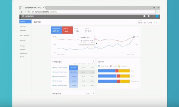This screenshot has height=107, width=179.
Task: Click the last data point at chart's right end
Action: click(x=134, y=37)
